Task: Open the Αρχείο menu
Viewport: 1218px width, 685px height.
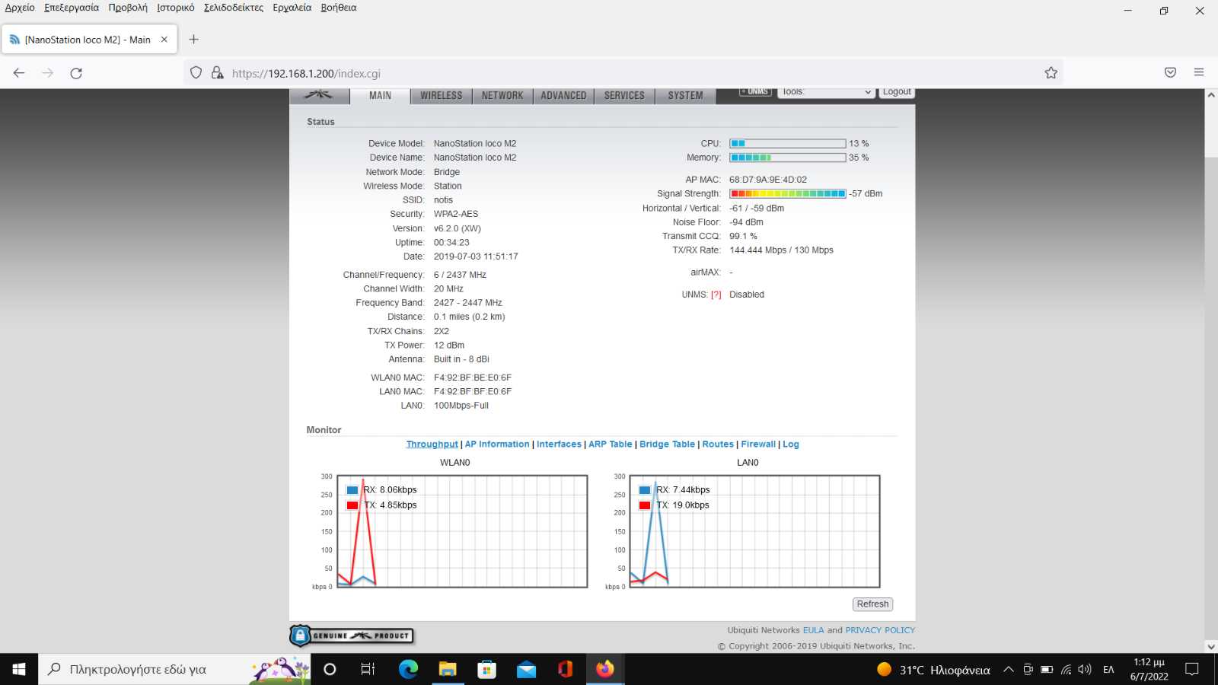Action: [x=20, y=8]
